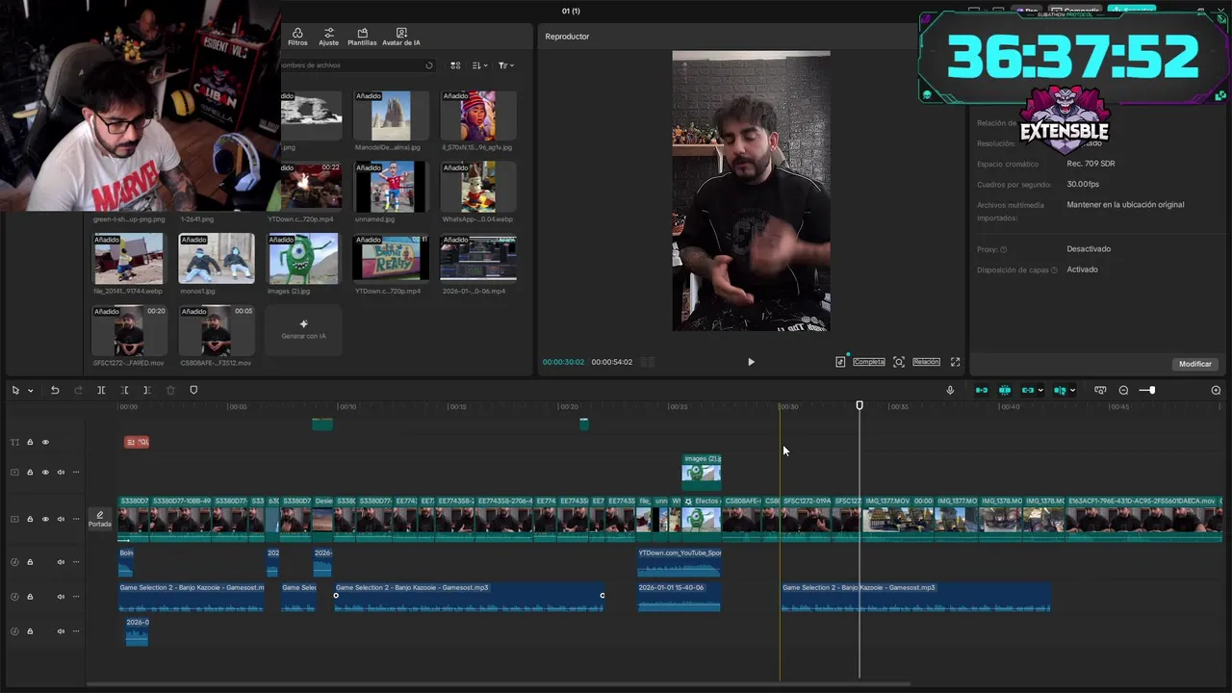The height and width of the screenshot is (693, 1232).
Task: Open the Relación aspect ratio menu
Action: [x=926, y=362]
